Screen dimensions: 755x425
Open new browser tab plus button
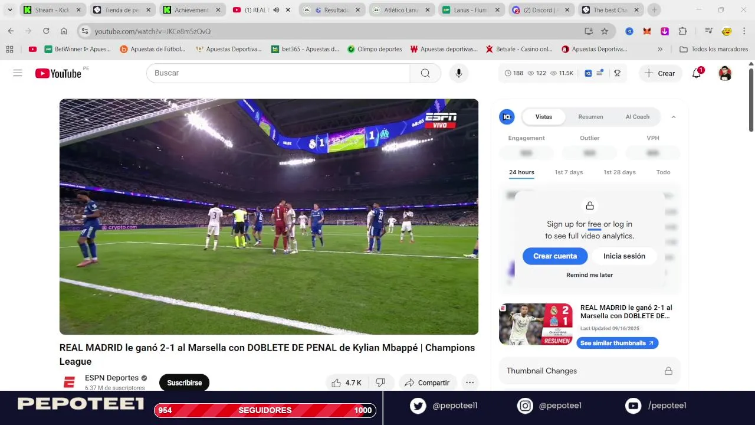click(x=654, y=10)
